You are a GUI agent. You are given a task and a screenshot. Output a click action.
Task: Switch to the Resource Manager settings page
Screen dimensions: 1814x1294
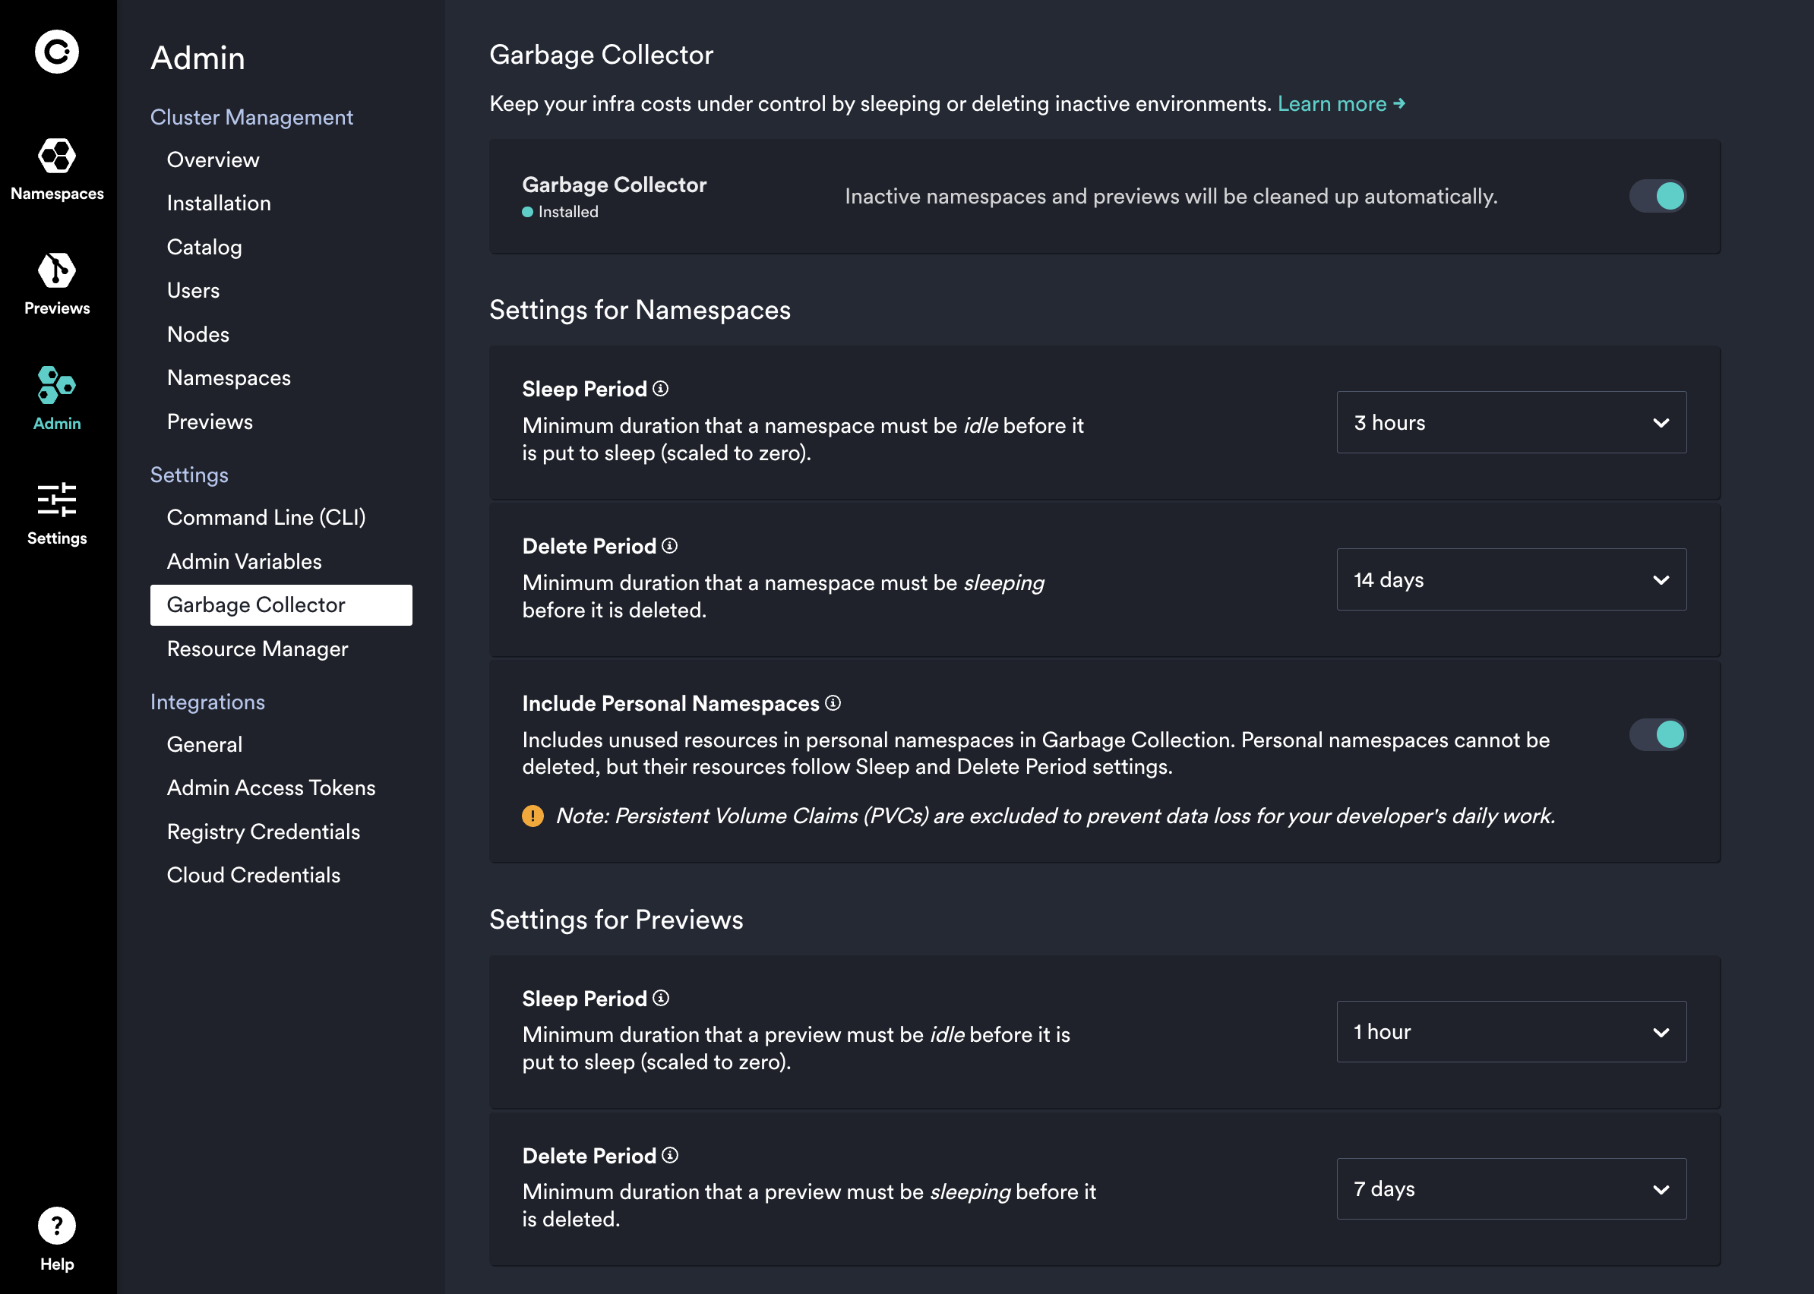257,649
